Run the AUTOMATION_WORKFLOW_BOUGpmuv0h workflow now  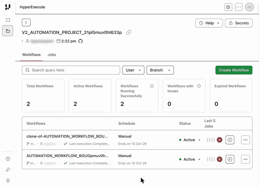click(230, 159)
